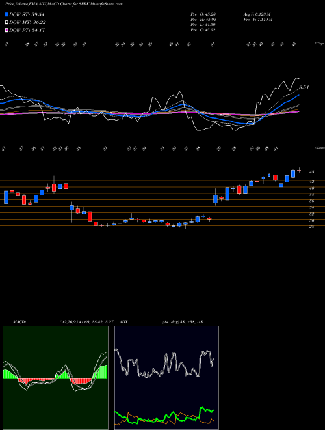The image size is (325, 430).
Task: Click the 'DOW ST: 39.54' legend text
Action: (27, 15)
